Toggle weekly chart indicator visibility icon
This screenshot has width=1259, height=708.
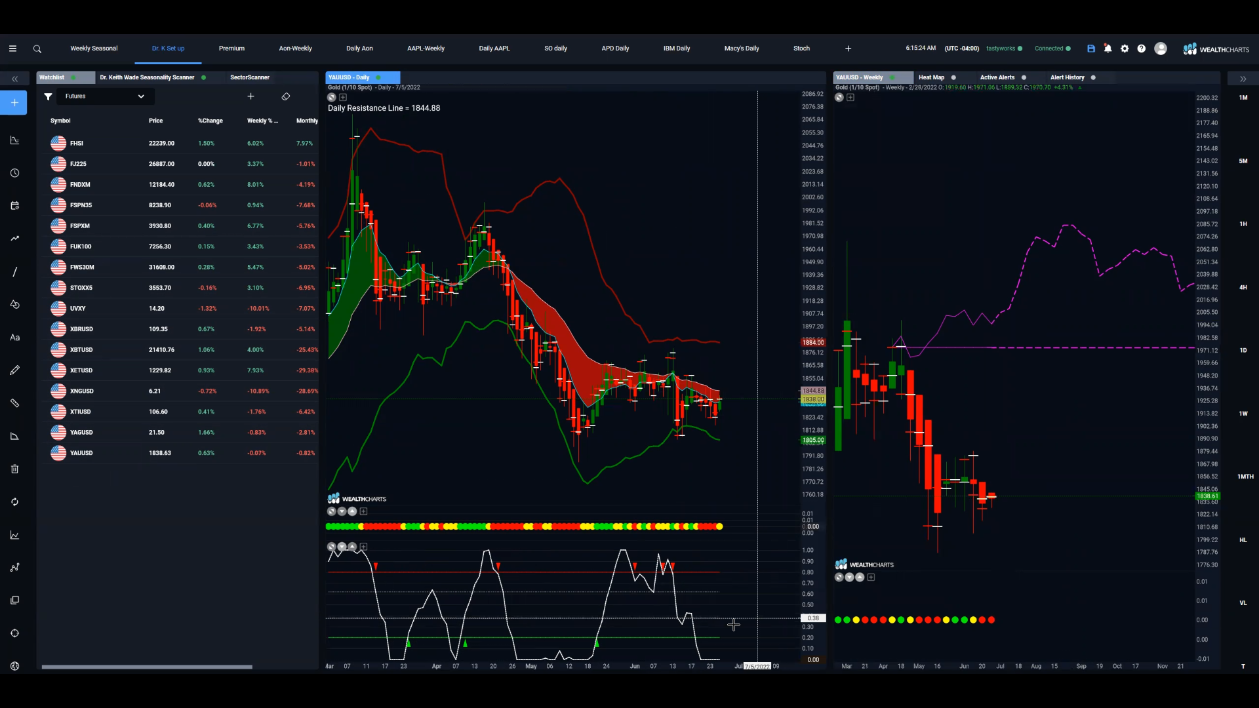click(839, 98)
